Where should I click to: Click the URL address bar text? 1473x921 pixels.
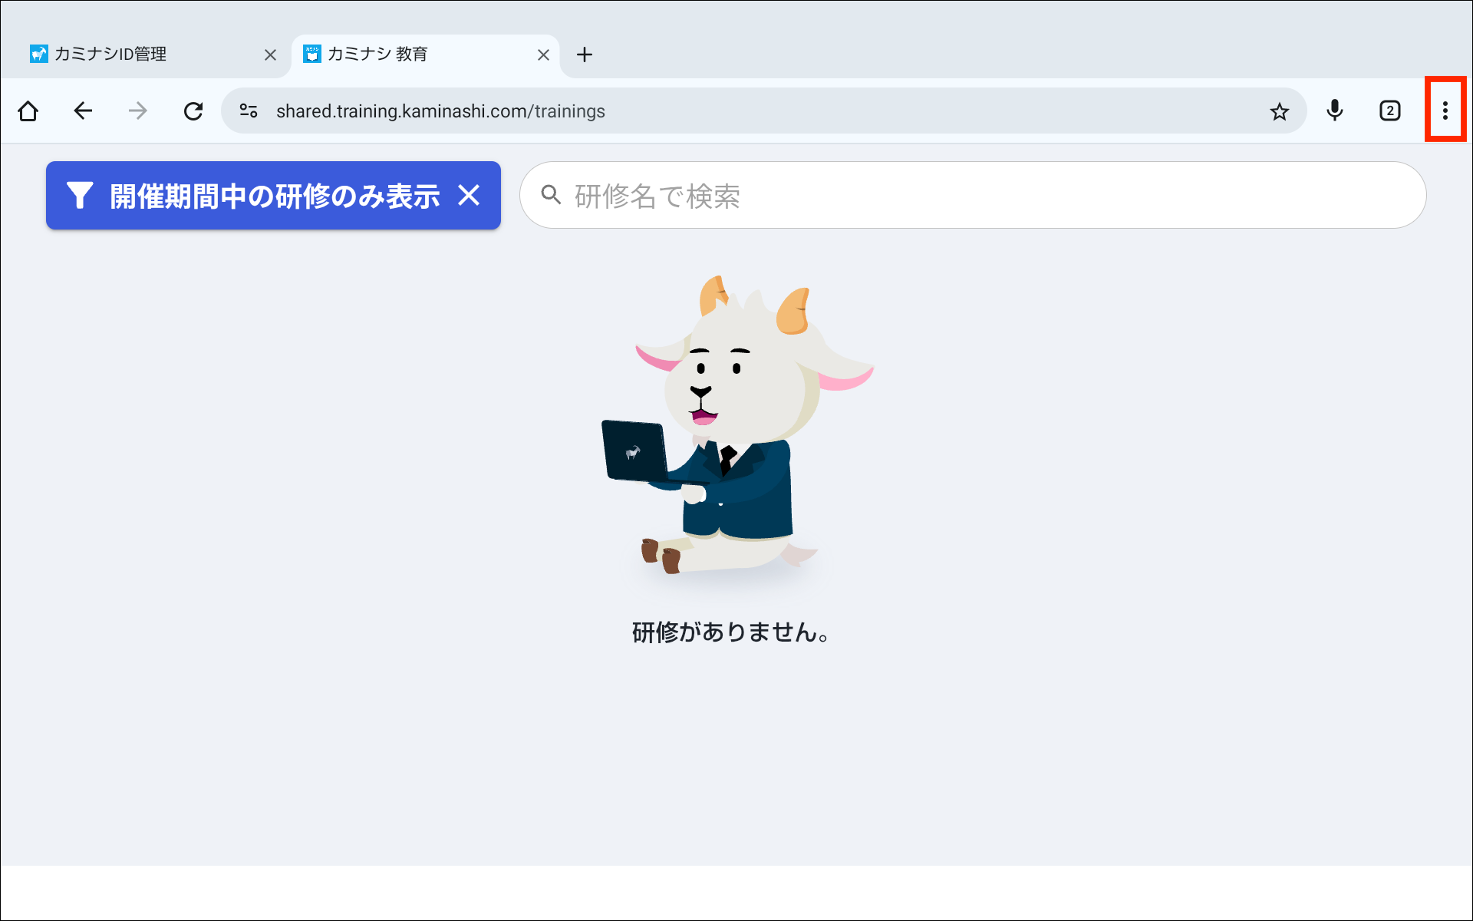(440, 111)
